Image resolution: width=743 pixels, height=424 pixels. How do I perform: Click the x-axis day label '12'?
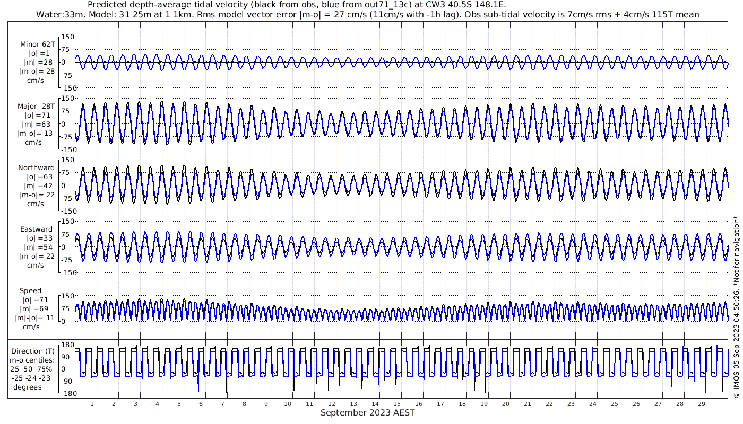[331, 403]
